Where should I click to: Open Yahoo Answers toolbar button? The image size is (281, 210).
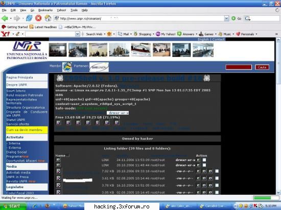tap(186, 34)
